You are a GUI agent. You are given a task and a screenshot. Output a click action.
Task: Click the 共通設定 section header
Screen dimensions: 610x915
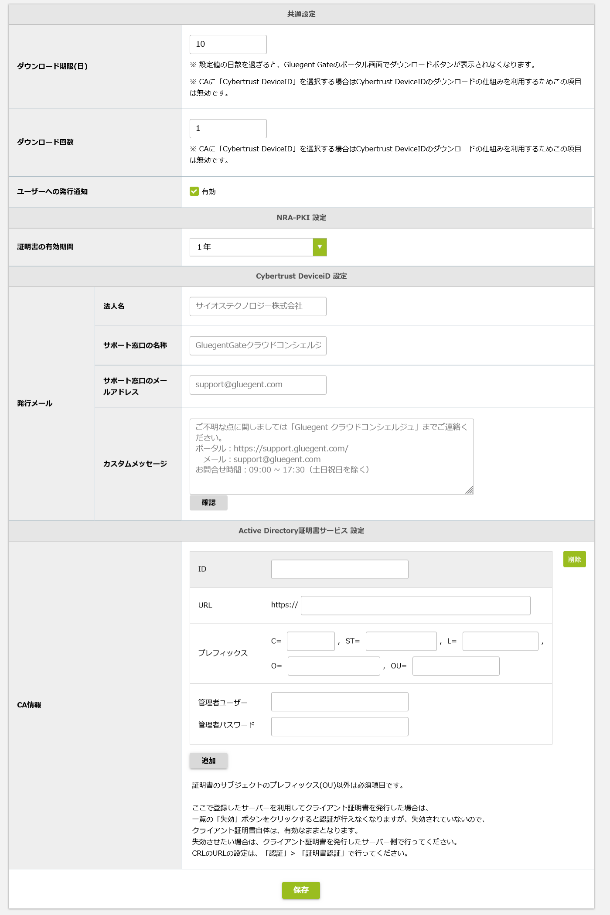pos(301,14)
